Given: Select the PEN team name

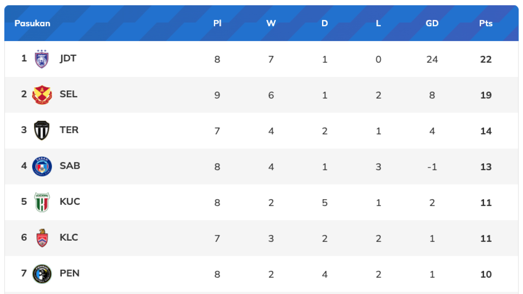Looking at the screenshot, I should click(69, 273).
